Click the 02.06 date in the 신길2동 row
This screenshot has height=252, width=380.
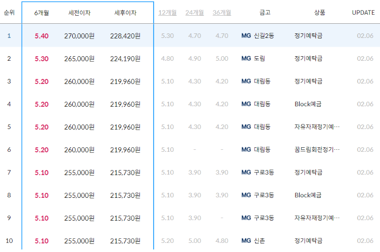[x=365, y=36]
